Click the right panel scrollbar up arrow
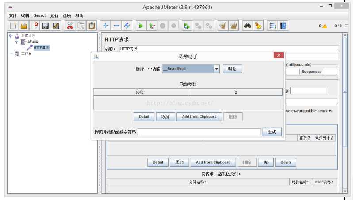353x200 pixels. tap(345, 35)
